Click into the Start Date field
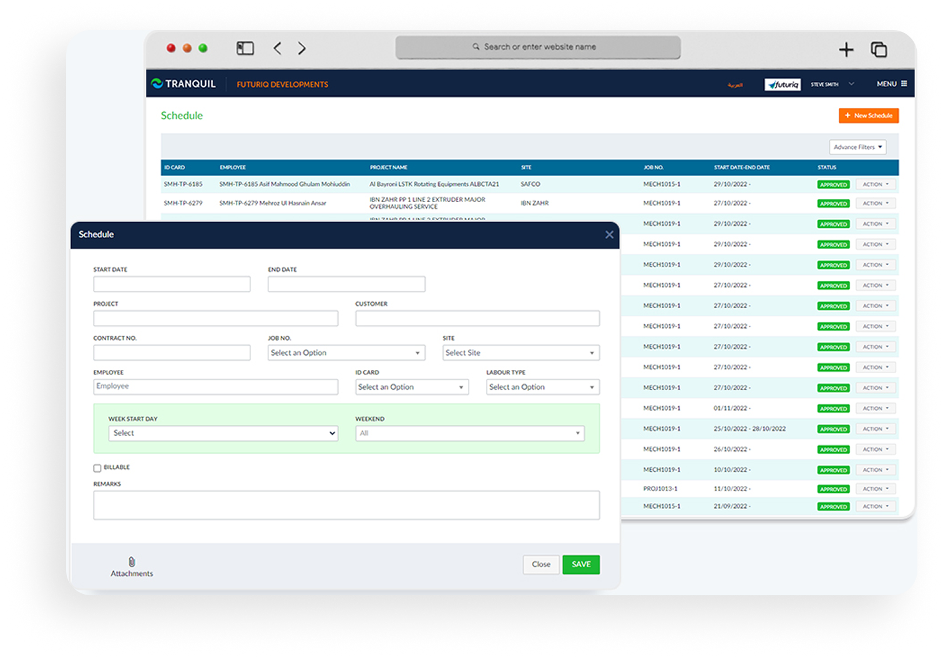The width and height of the screenshot is (943, 657). (x=172, y=285)
